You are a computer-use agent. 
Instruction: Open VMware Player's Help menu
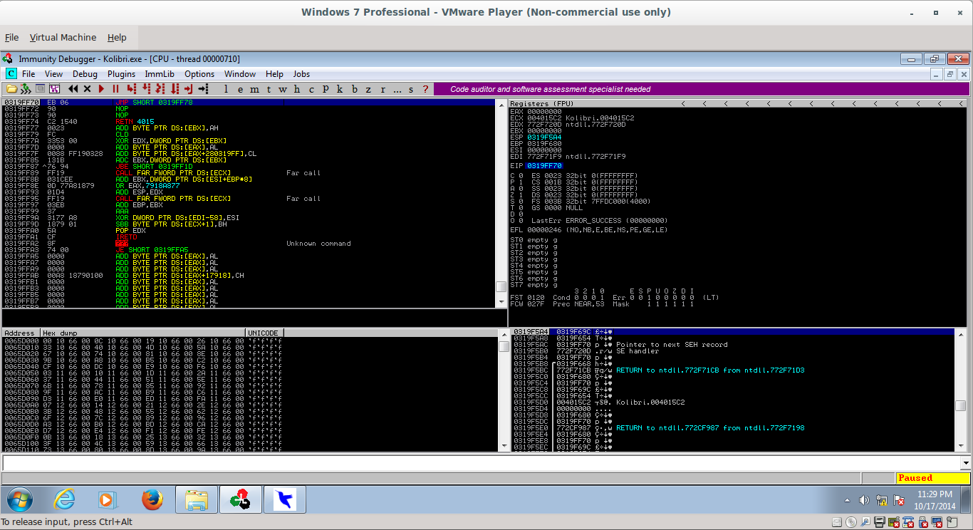(x=117, y=37)
